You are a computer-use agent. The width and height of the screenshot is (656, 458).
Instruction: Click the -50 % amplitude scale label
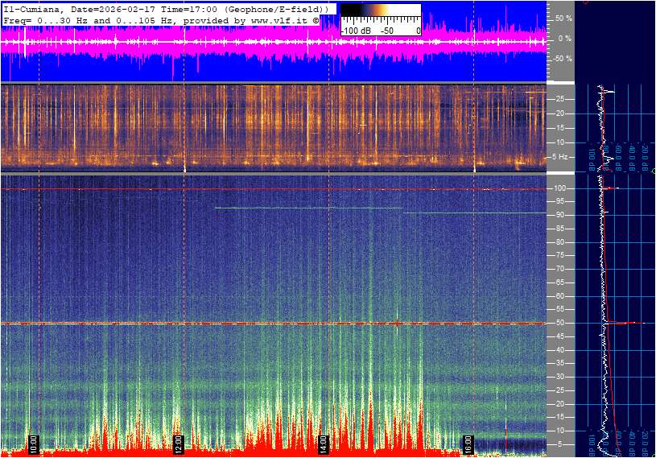[x=562, y=59]
